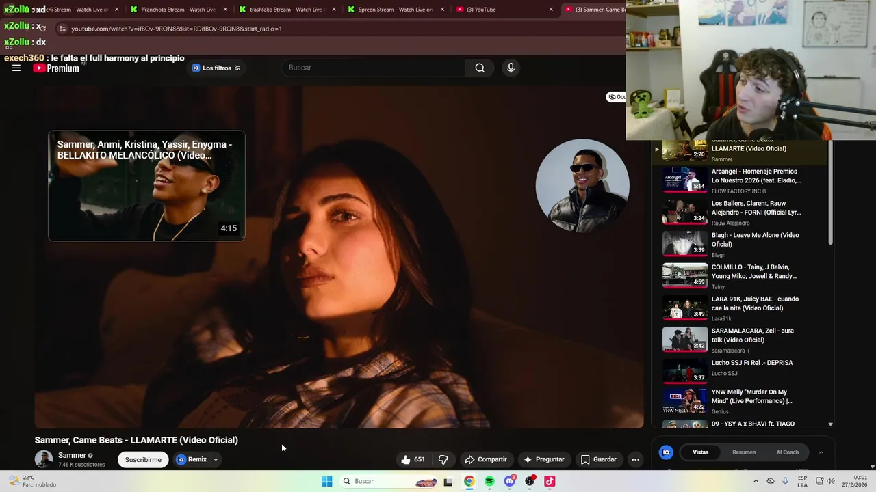876x492 pixels.
Task: Click the IQ extension circle icon
Action: click(666, 452)
